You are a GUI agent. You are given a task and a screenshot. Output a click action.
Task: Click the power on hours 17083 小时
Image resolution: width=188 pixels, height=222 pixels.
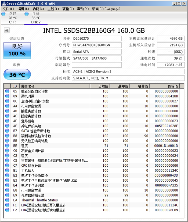pos(171,65)
